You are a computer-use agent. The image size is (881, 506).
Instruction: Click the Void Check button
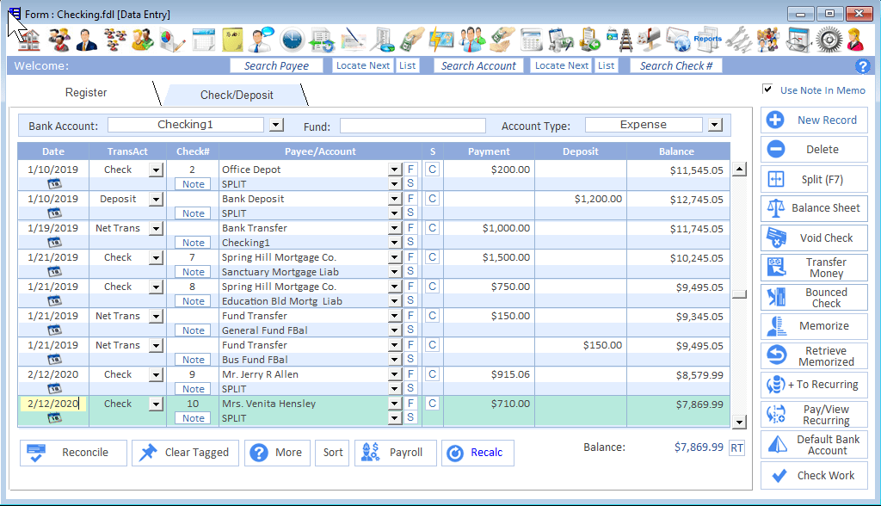[x=814, y=238]
